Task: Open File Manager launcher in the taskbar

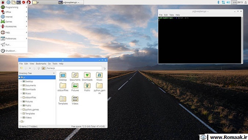Action: pos(14,2)
